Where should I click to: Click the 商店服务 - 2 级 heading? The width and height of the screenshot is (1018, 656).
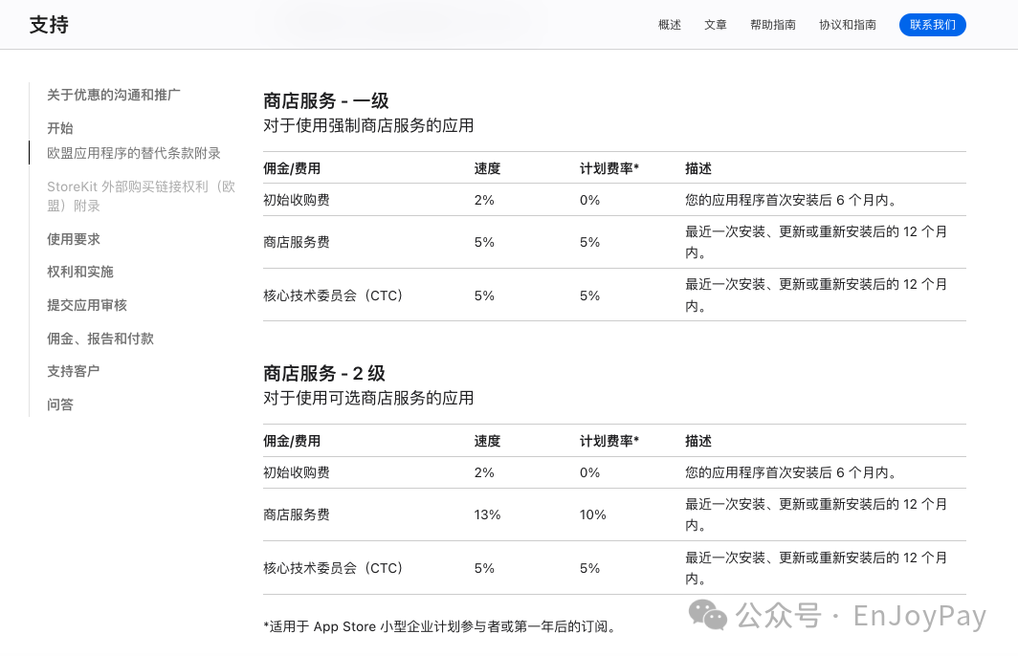324,373
